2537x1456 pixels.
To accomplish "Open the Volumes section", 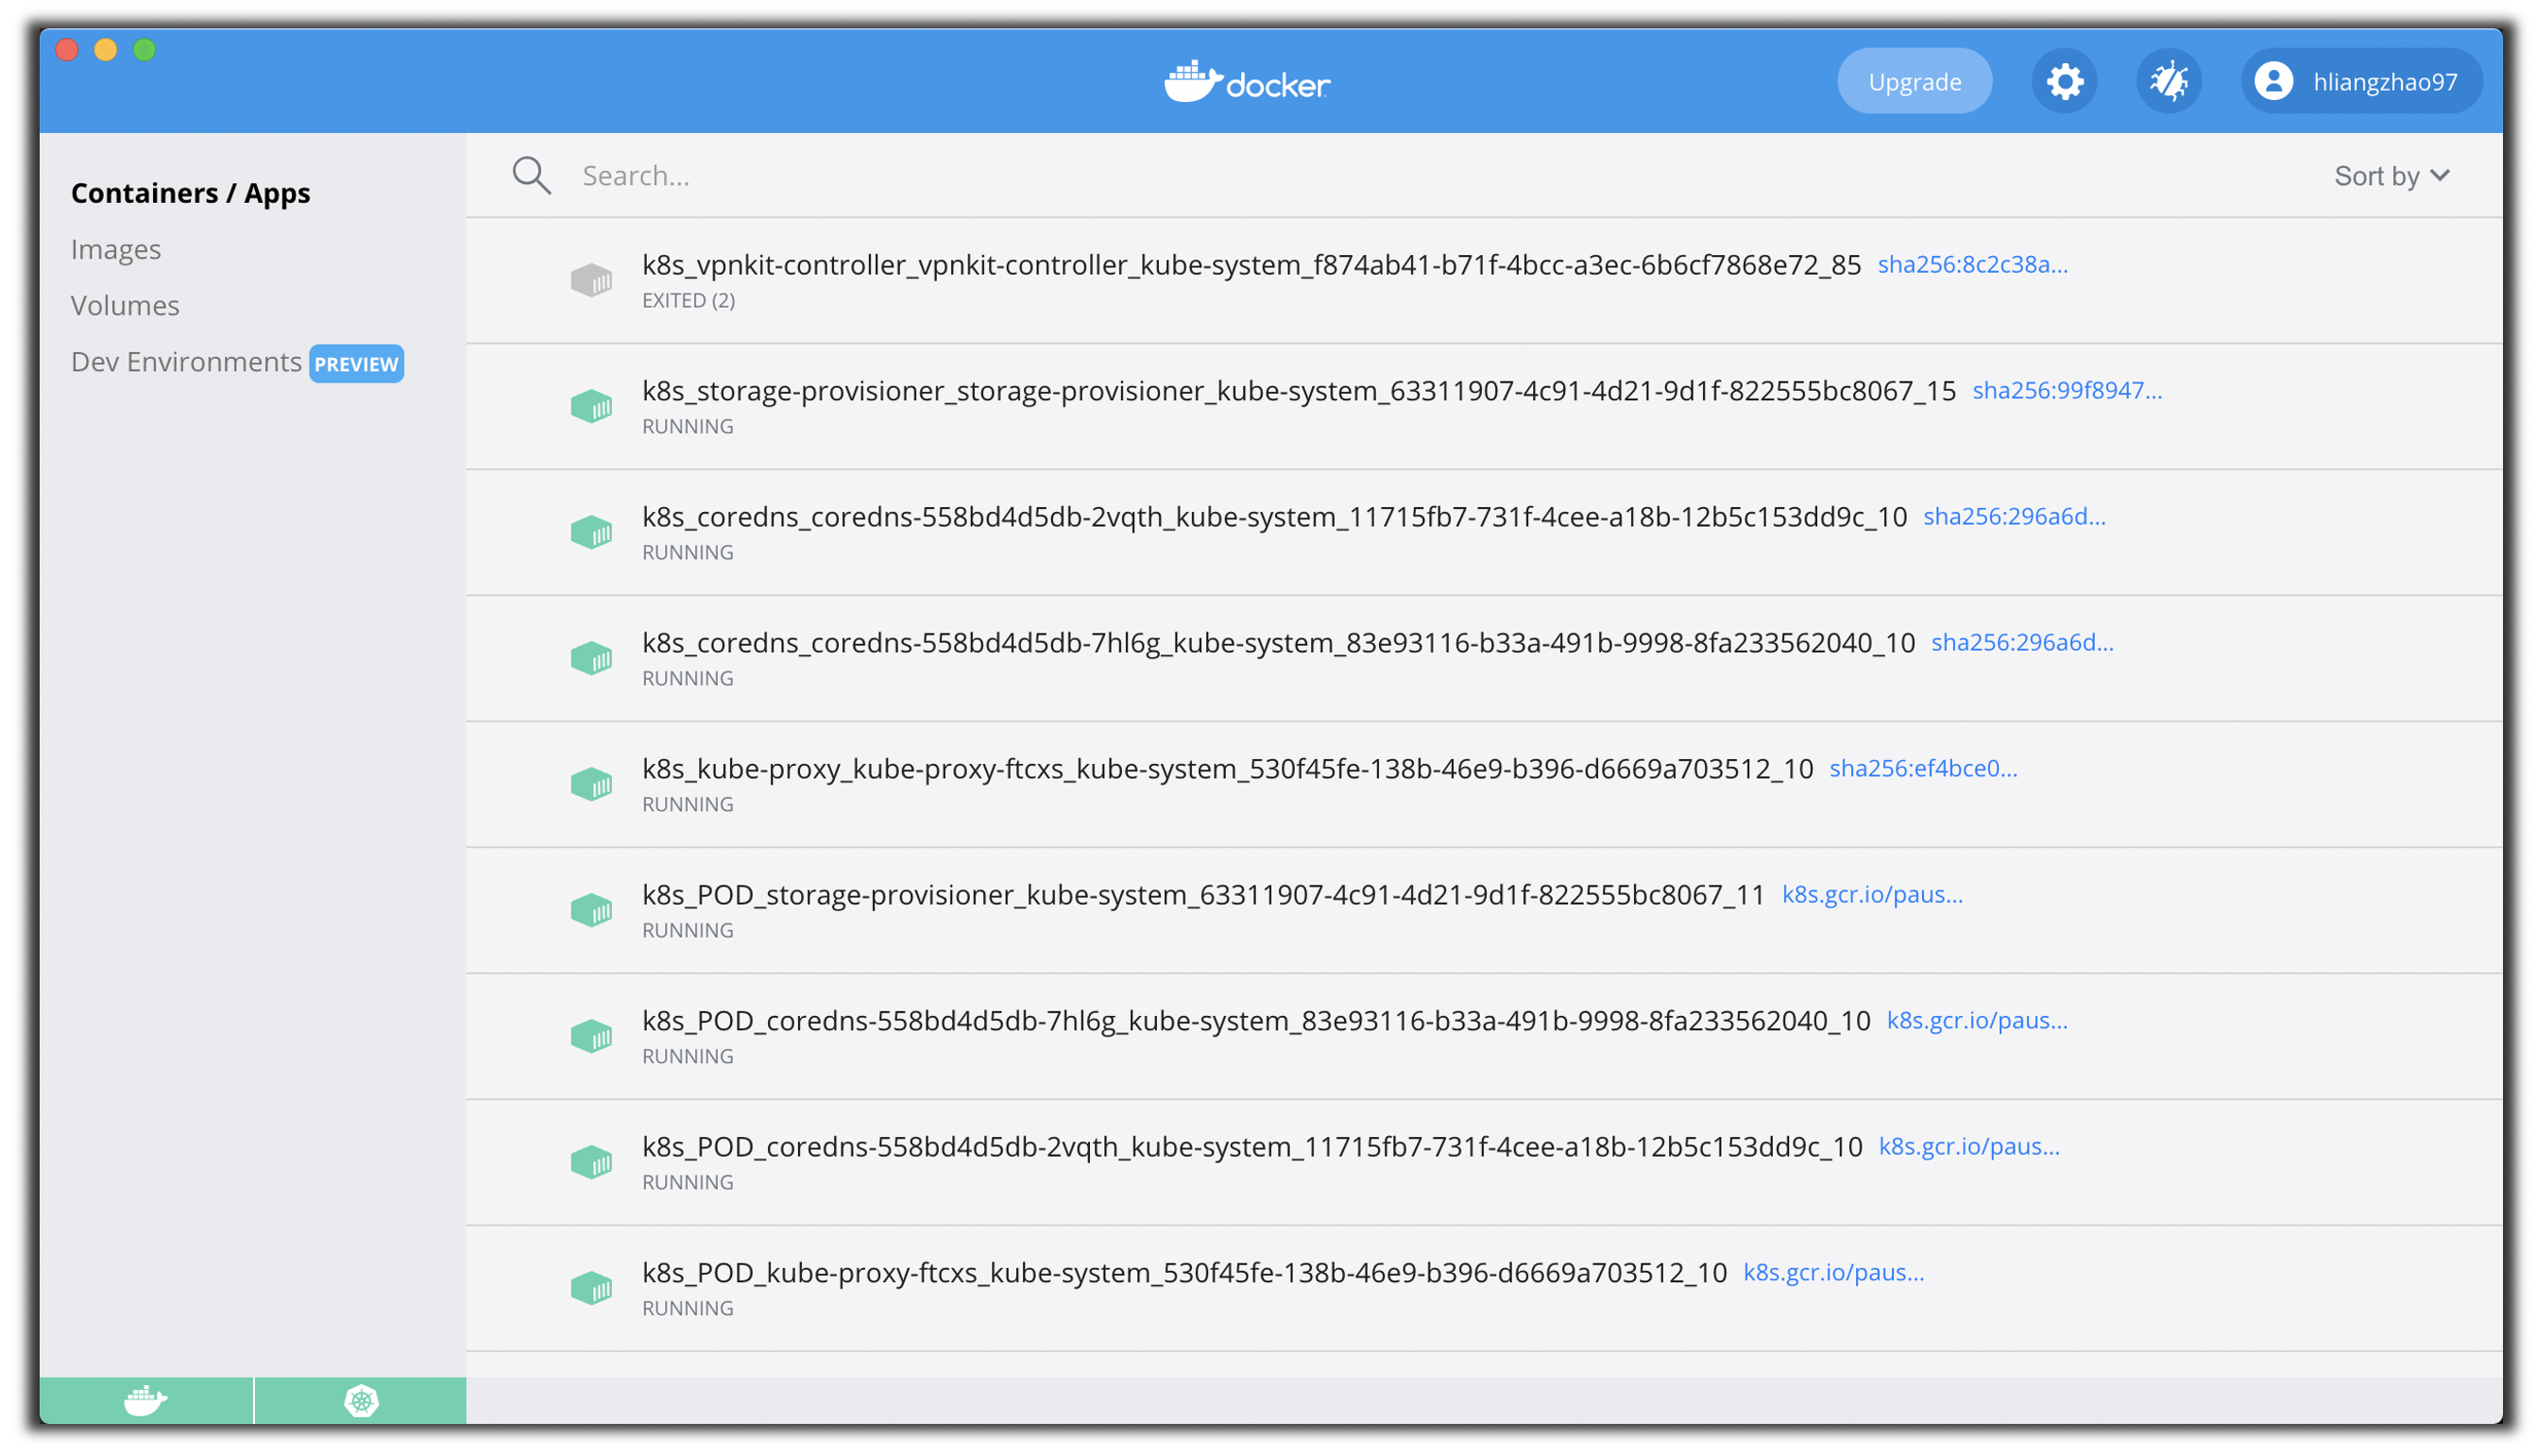I will tap(125, 305).
